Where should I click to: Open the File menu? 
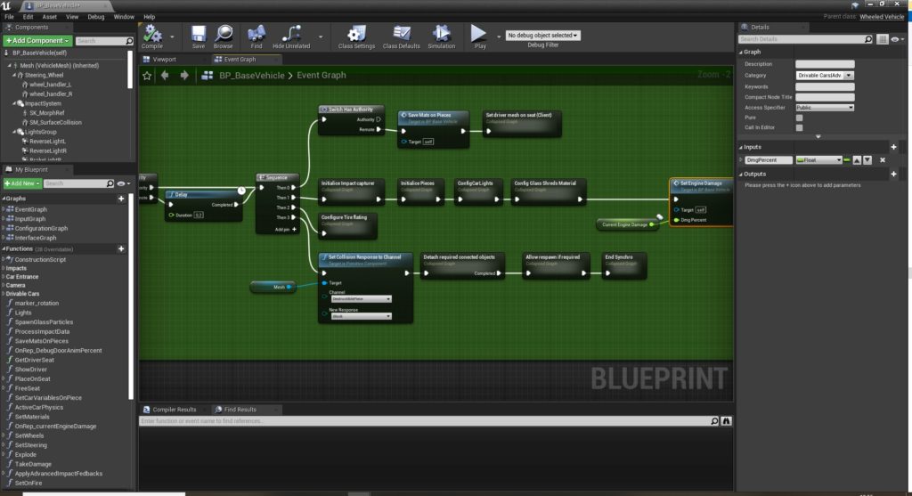click(x=9, y=17)
